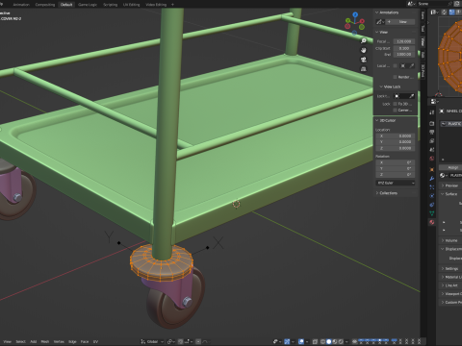Viewport: 462px width, 346px height.
Task: Open the Object Data green triangle tab
Action: (432, 213)
